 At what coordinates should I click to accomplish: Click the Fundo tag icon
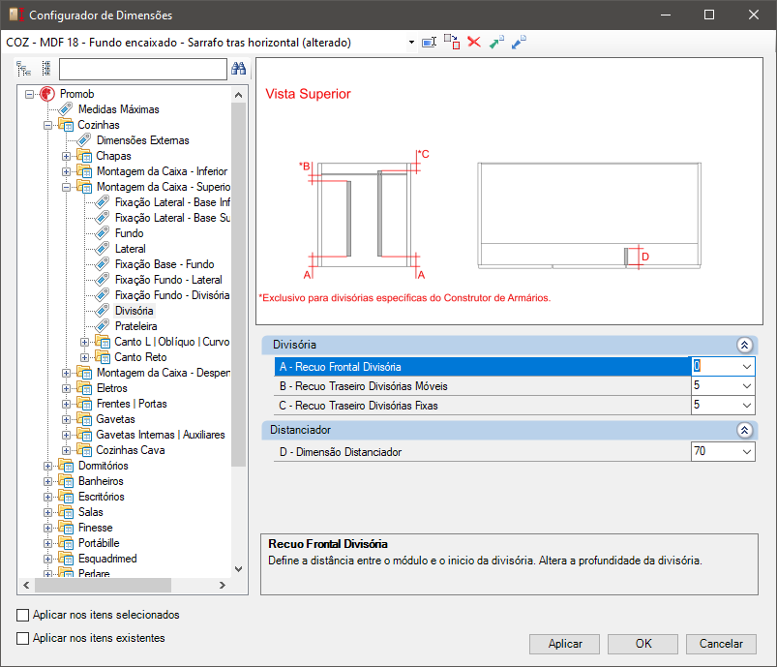click(103, 233)
